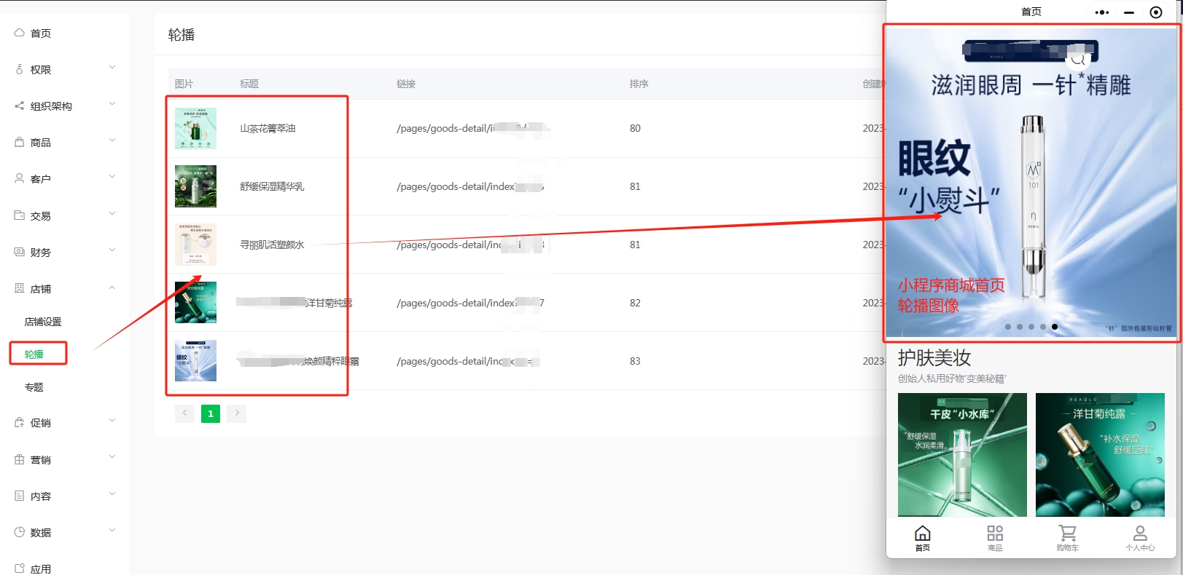Click the 交易 folder icon

point(20,215)
